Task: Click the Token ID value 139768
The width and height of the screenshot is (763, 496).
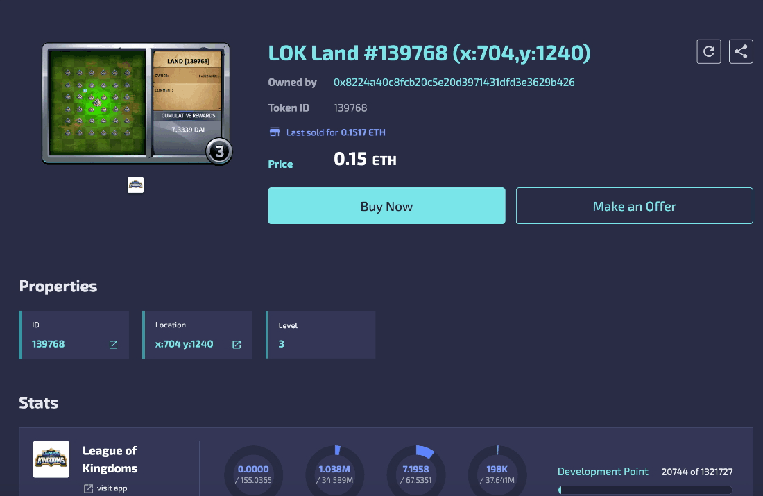Action: coord(350,108)
